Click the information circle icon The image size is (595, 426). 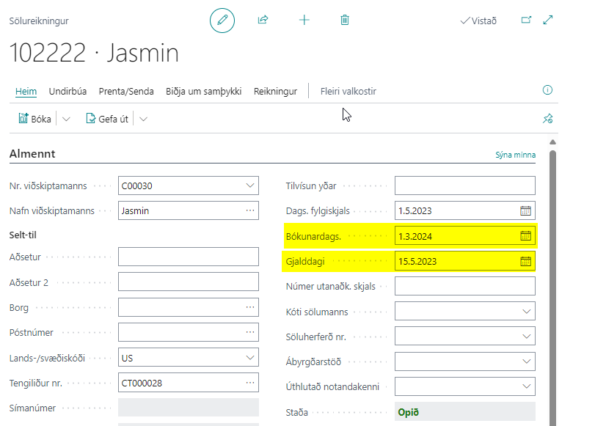pyautogui.click(x=547, y=90)
